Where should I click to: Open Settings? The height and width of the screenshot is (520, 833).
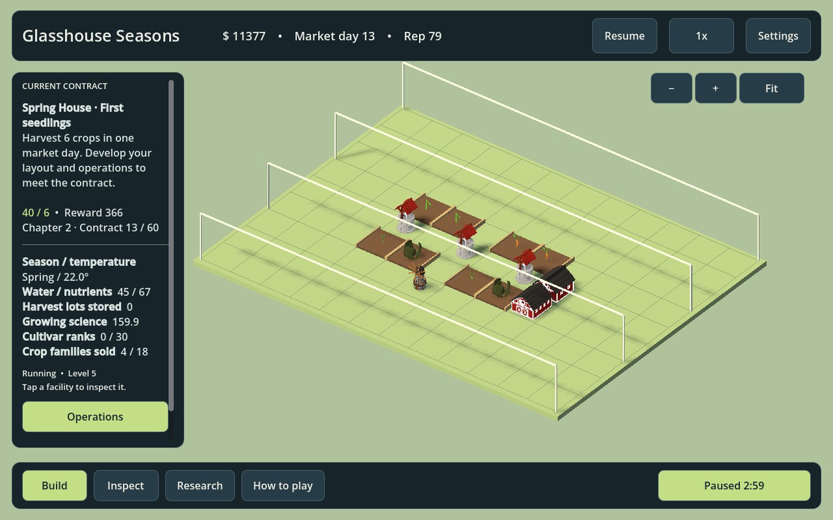(x=778, y=36)
